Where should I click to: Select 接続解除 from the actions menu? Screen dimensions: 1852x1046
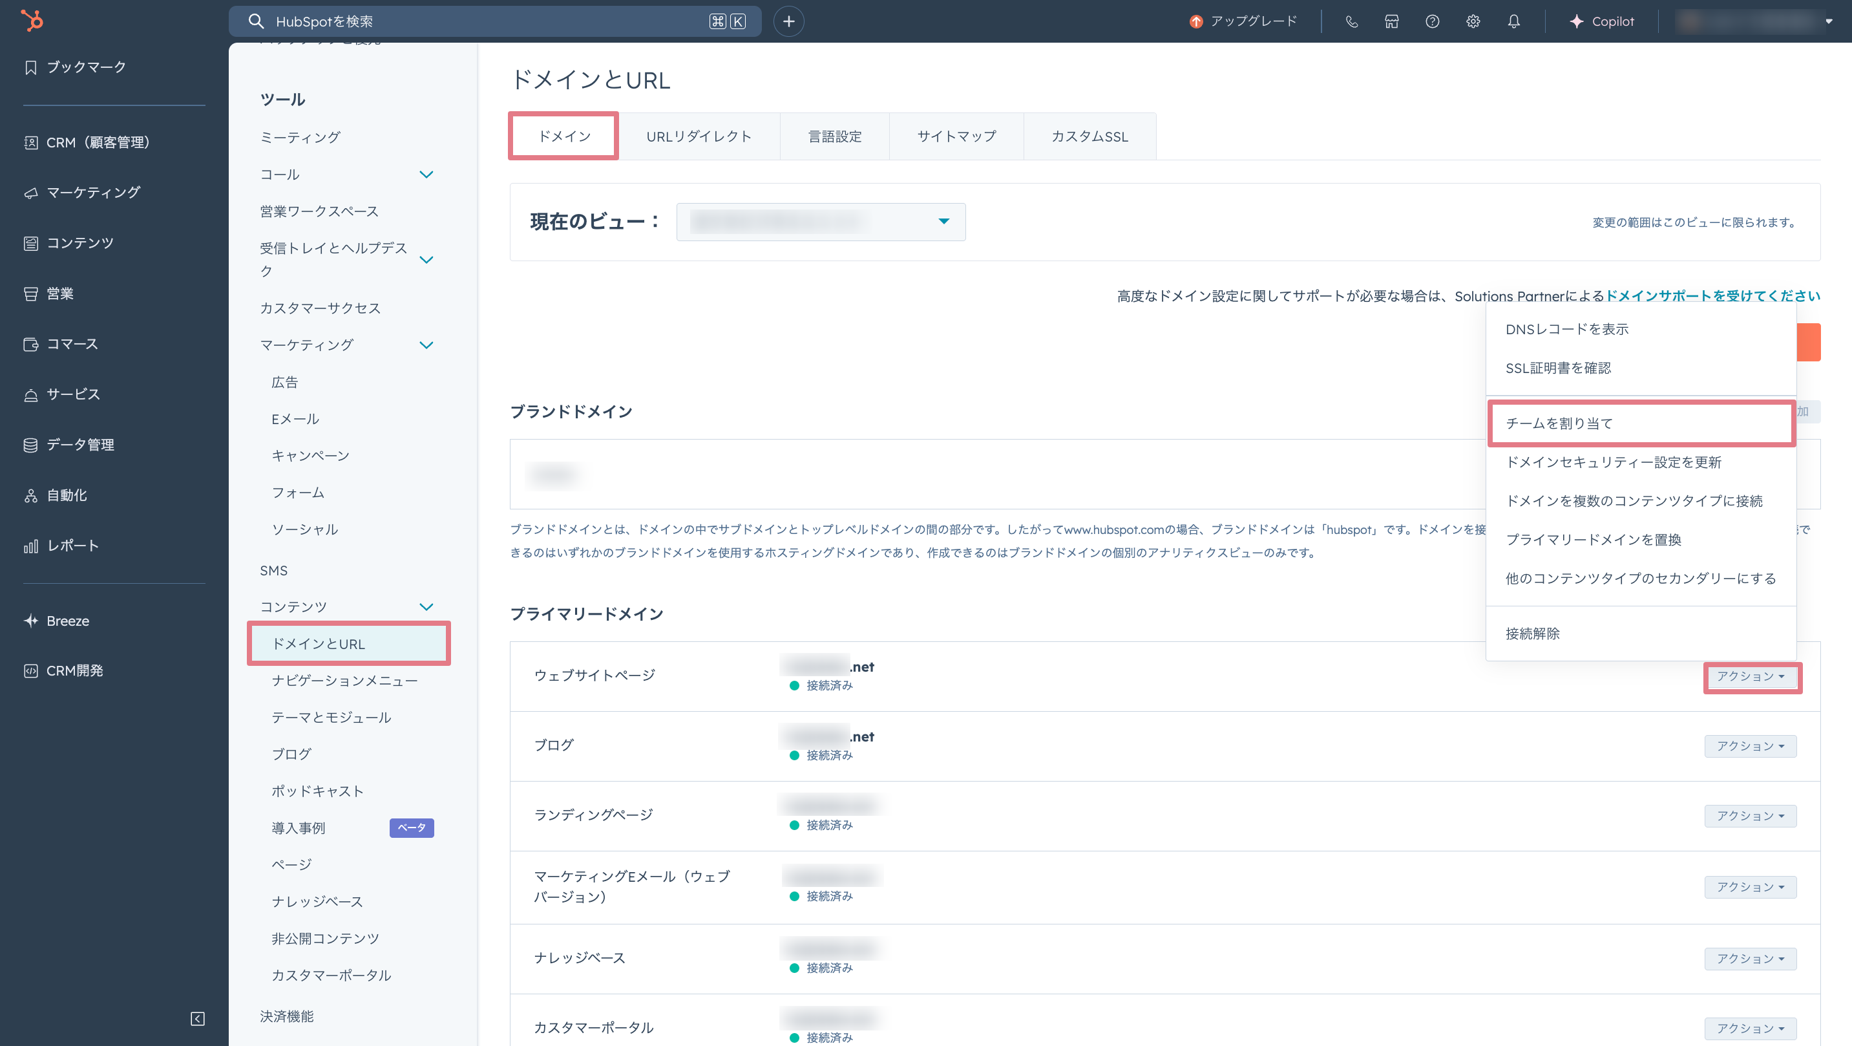[x=1641, y=634]
